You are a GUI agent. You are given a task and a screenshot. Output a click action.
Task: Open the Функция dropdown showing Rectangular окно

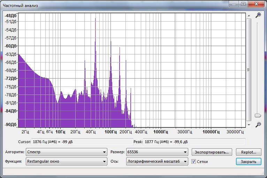pos(66,162)
